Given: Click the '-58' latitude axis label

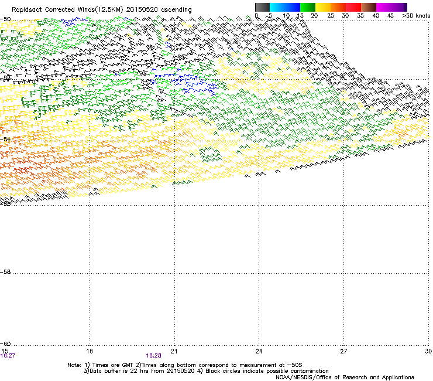Looking at the screenshot, I should [x=5, y=272].
